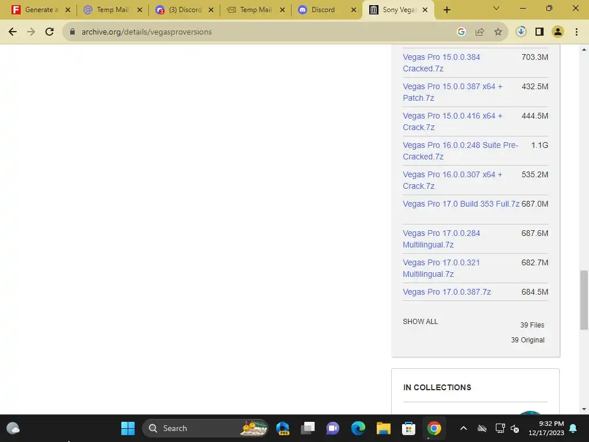The width and height of the screenshot is (589, 442).
Task: Open the tab search chevron
Action: [496, 8]
